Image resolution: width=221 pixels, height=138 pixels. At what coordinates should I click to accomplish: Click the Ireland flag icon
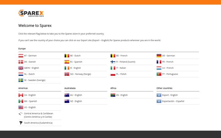(67, 68)
